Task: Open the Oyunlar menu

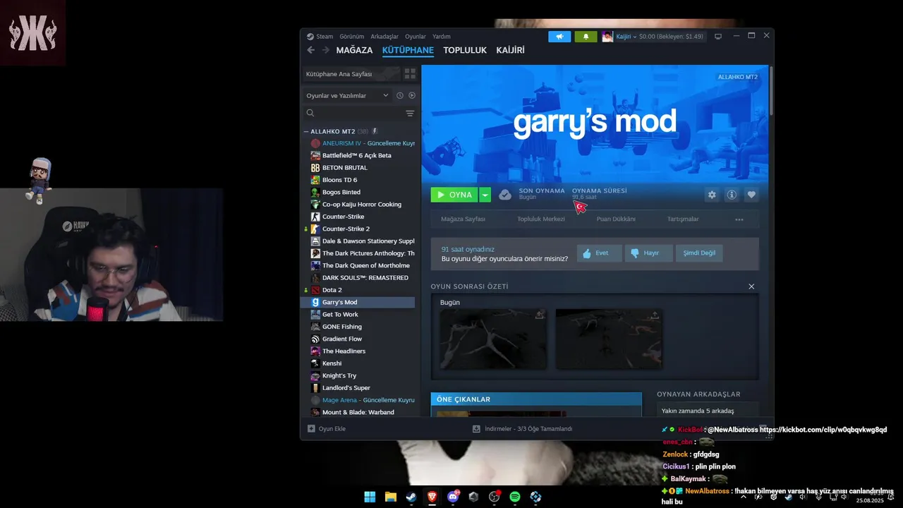Action: (x=416, y=37)
